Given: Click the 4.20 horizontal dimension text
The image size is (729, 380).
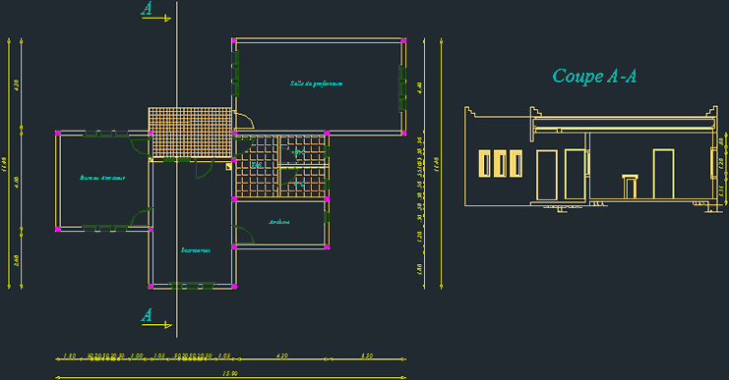Looking at the screenshot, I should pyautogui.click(x=281, y=356).
